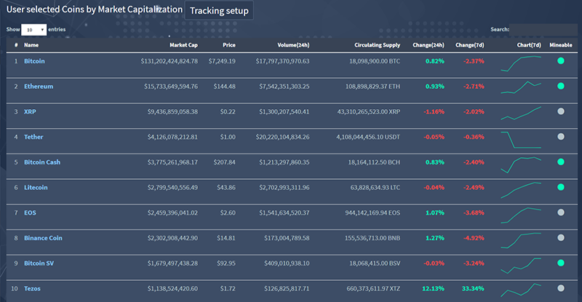Click Tether's gray mineable indicator
Viewport: 582px width, 302px height.
(561, 136)
